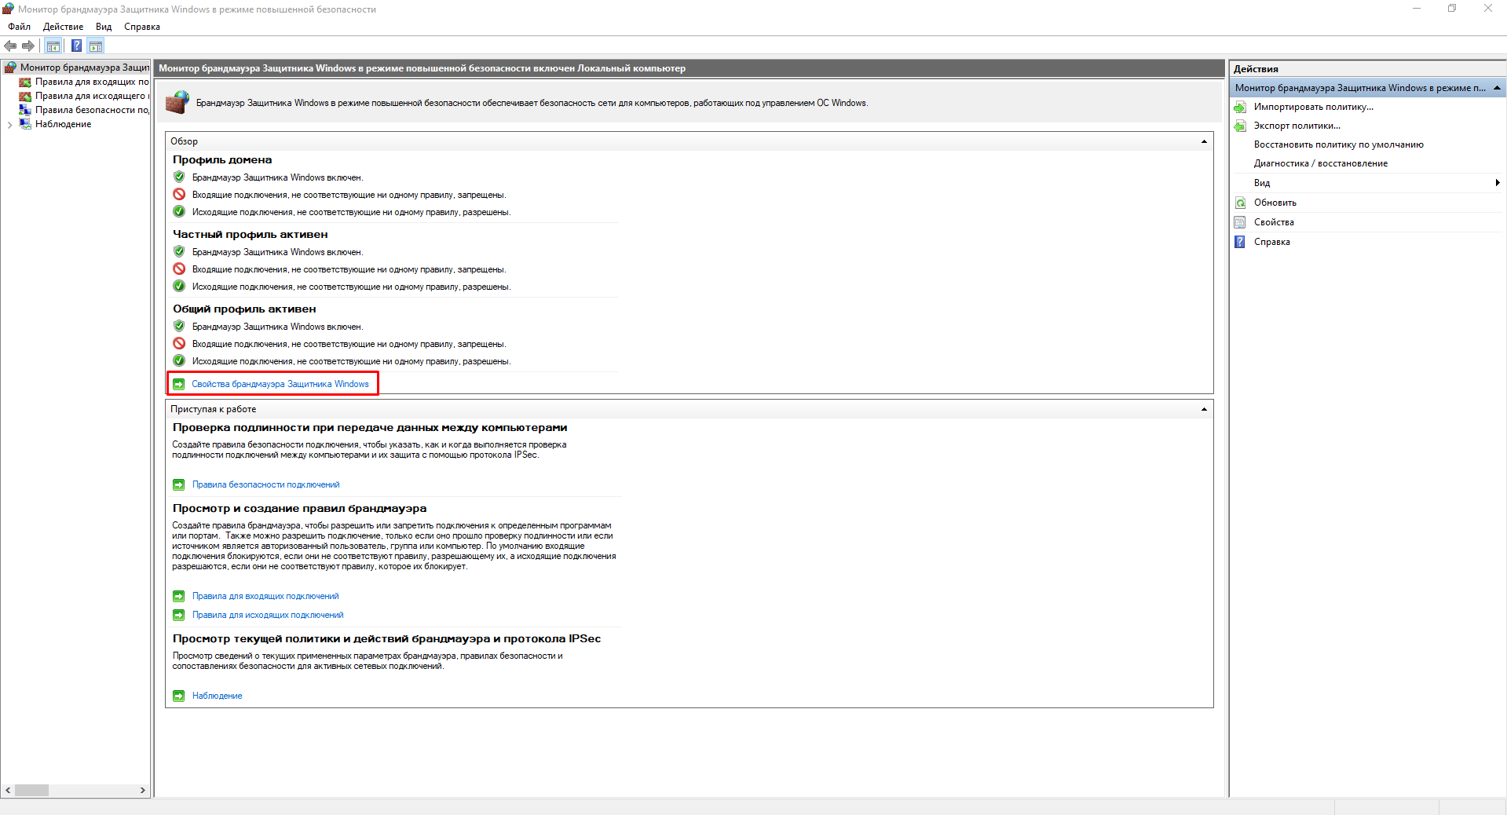Click Импортировать политику action
The image size is (1507, 815).
pos(1314,107)
